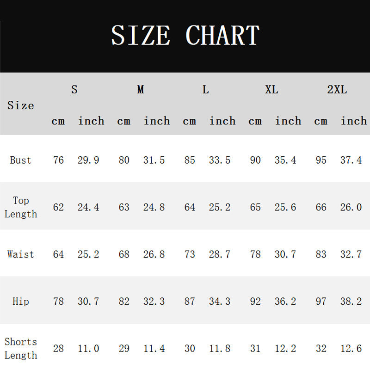Click the Hip value 38.2 for 2XL
This screenshot has height=370, width=370.
coord(351,302)
